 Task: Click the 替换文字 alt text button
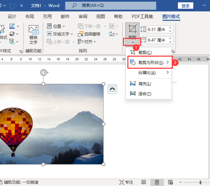(33, 35)
